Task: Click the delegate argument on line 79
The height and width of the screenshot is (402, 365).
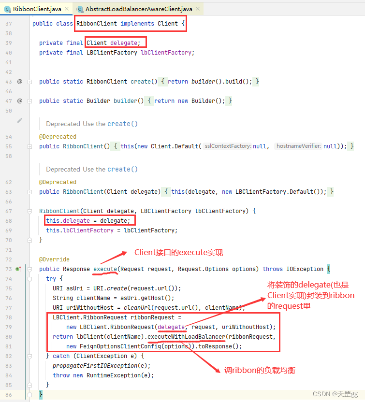Action: pos(171,327)
